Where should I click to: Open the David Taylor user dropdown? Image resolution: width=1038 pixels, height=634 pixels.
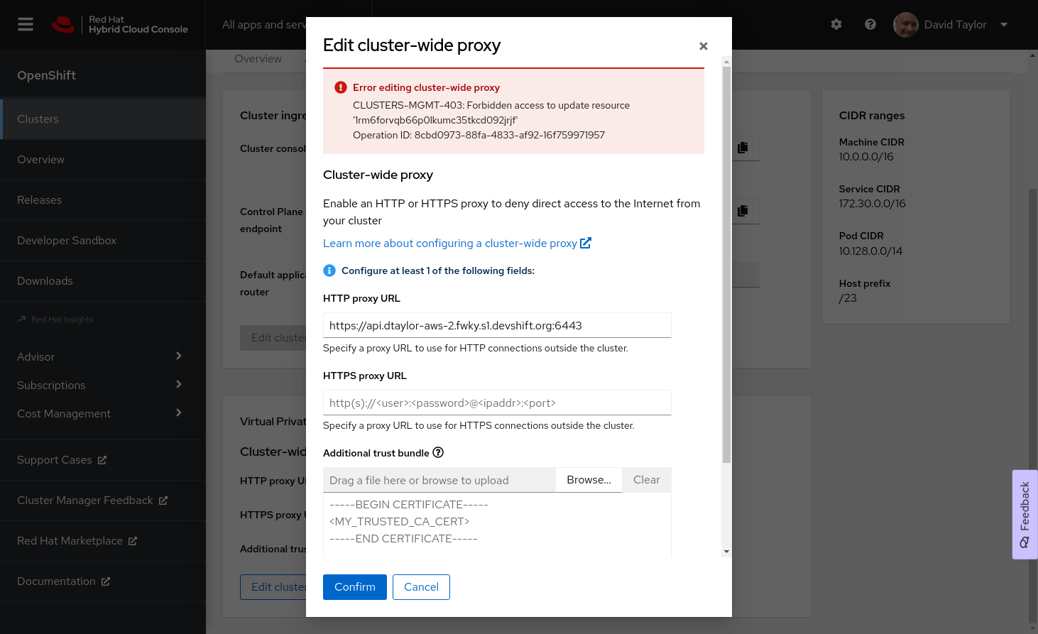pos(951,25)
